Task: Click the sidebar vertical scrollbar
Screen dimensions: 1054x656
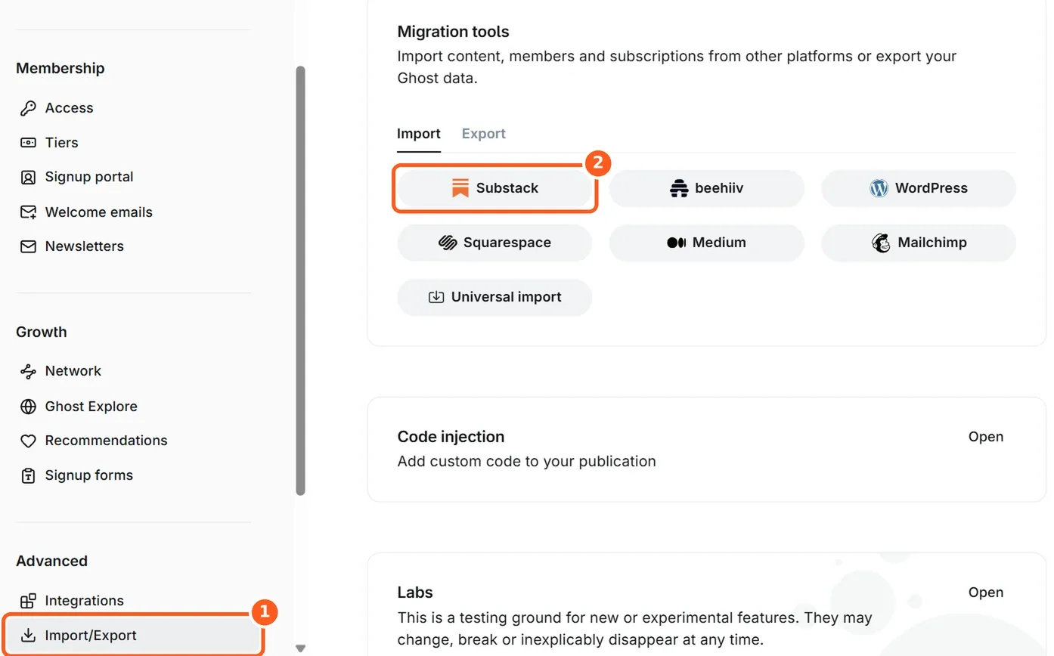Action: 300,280
